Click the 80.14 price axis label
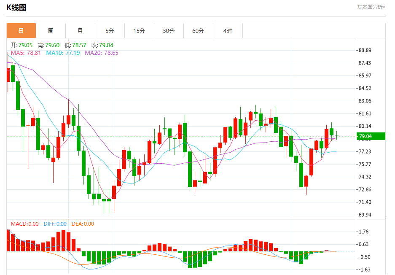The height and width of the screenshot is (275, 395). [x=365, y=126]
